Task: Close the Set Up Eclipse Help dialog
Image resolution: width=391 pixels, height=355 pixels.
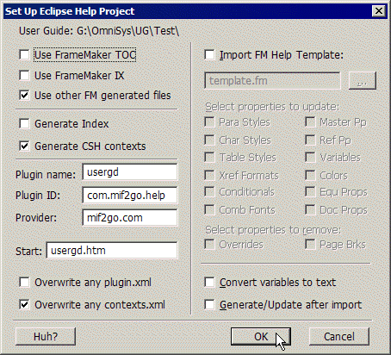Action: pyautogui.click(x=379, y=11)
